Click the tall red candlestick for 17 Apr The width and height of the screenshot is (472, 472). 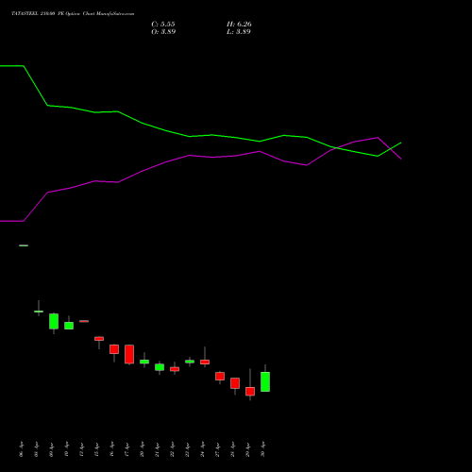point(129,354)
